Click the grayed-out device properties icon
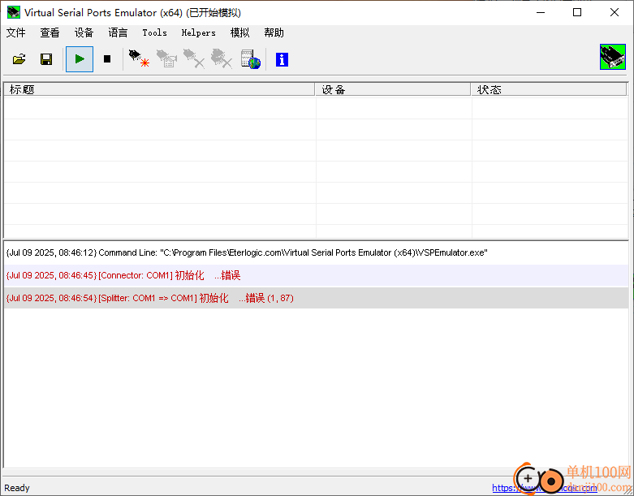634x496 pixels. point(166,58)
